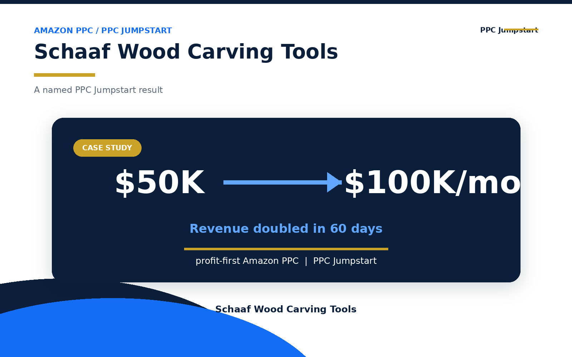
Task: Click 'profit-first Amazon PPC | PPC Jumpstart' line
Action: click(286, 261)
